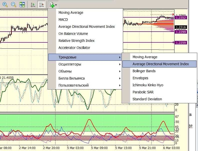Image resolution: width=198 pixels, height=151 pixels.
Task: Choose highlighted Average Directional Movement Index submenu item
Action: (x=159, y=64)
